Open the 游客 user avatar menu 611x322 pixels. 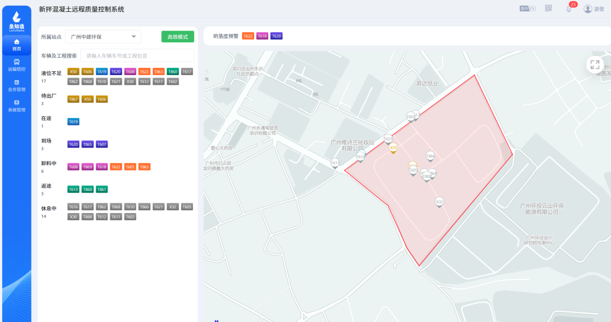(593, 8)
